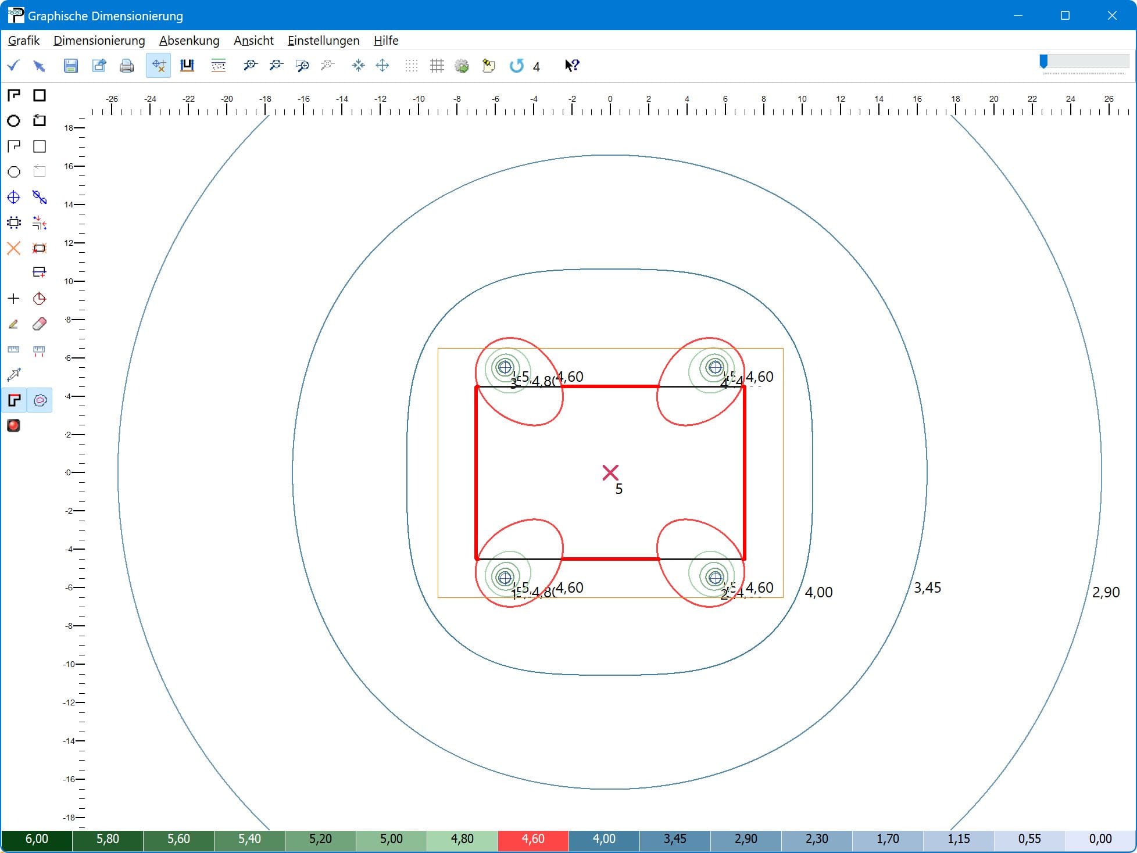1137x853 pixels.
Task: Open the Absenkung menu
Action: point(189,41)
